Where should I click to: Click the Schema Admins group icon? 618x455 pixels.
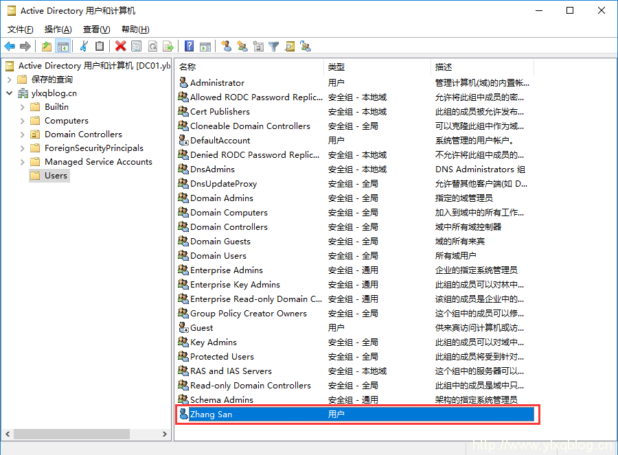183,399
